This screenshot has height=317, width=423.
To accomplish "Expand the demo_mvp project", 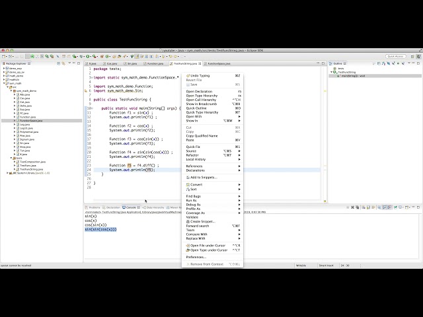I will pos(4,69).
